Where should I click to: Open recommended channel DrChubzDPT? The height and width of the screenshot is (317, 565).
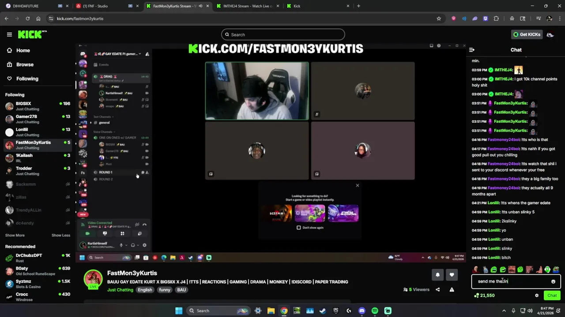pos(38,258)
